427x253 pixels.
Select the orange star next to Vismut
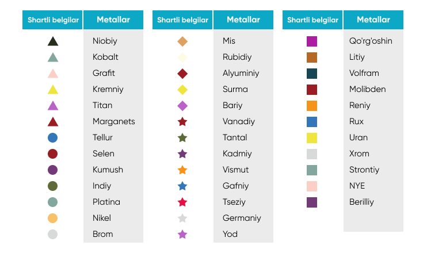tap(182, 170)
